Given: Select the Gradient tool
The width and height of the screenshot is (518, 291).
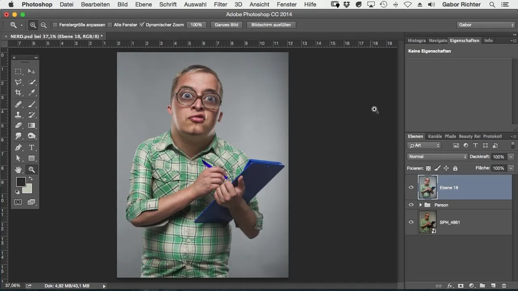Looking at the screenshot, I should point(32,126).
